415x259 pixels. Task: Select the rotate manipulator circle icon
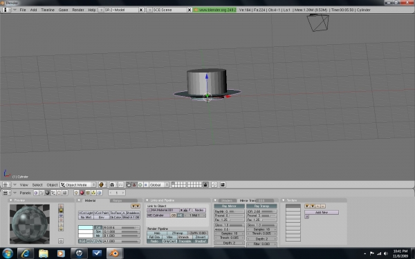click(x=140, y=184)
